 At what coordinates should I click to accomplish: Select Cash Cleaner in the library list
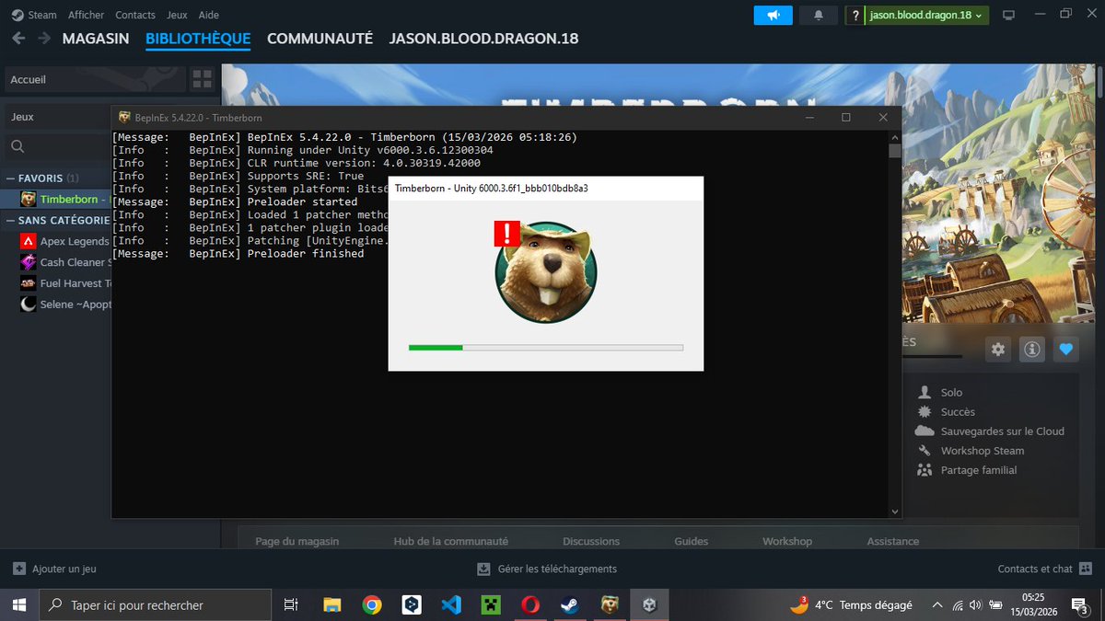point(64,262)
